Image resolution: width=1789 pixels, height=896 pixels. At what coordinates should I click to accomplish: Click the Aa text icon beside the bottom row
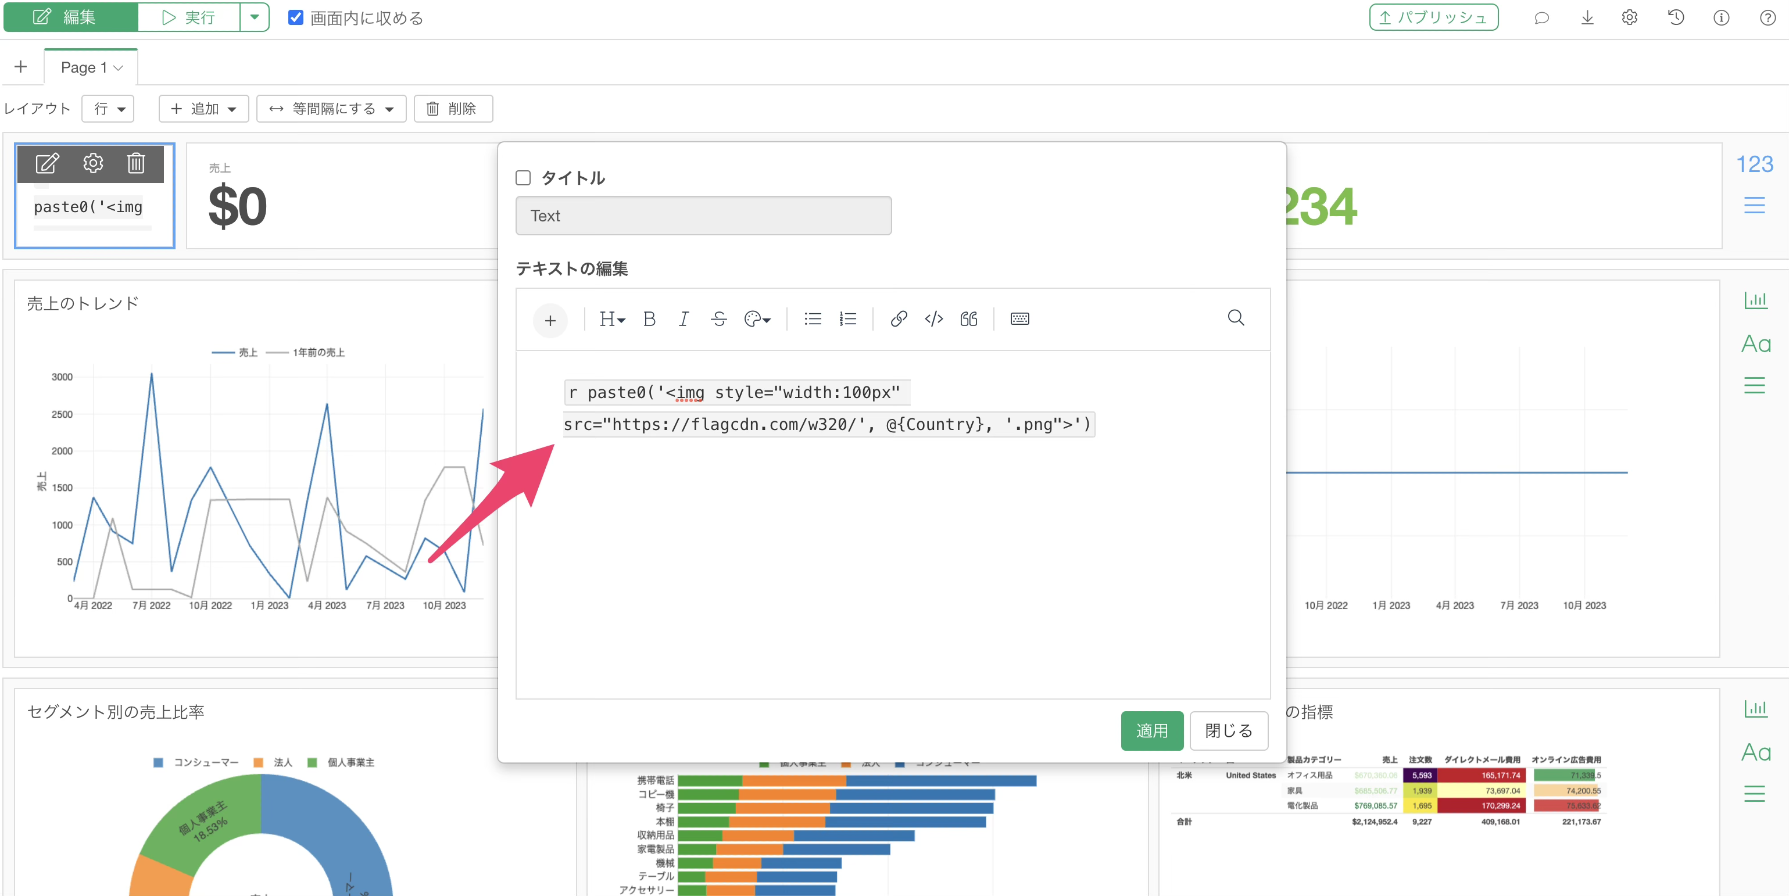click(x=1755, y=752)
